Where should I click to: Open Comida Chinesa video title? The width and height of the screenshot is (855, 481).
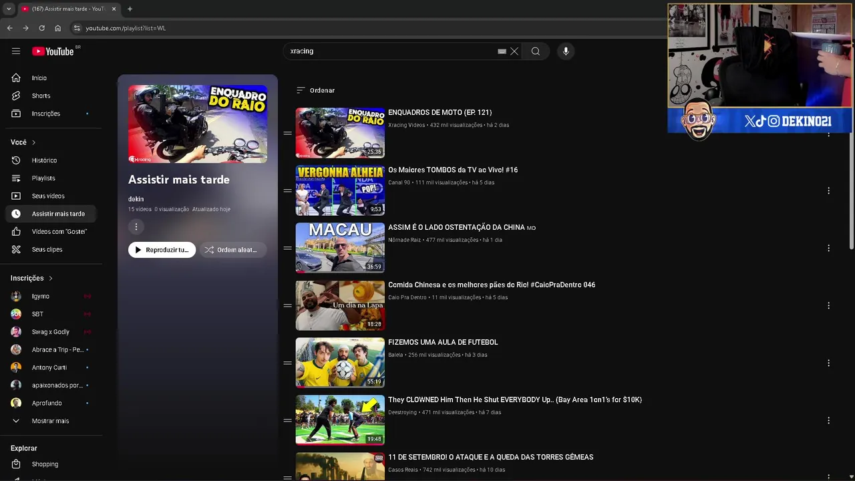(492, 285)
